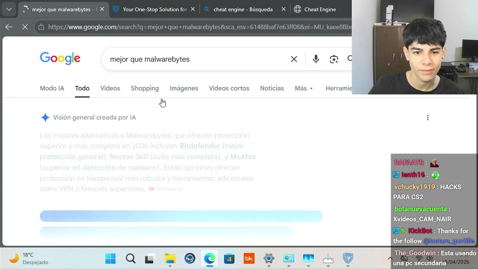Screen dimensions: 478x269
Task: Open the 'Shopping' results tab
Action: coord(145,88)
